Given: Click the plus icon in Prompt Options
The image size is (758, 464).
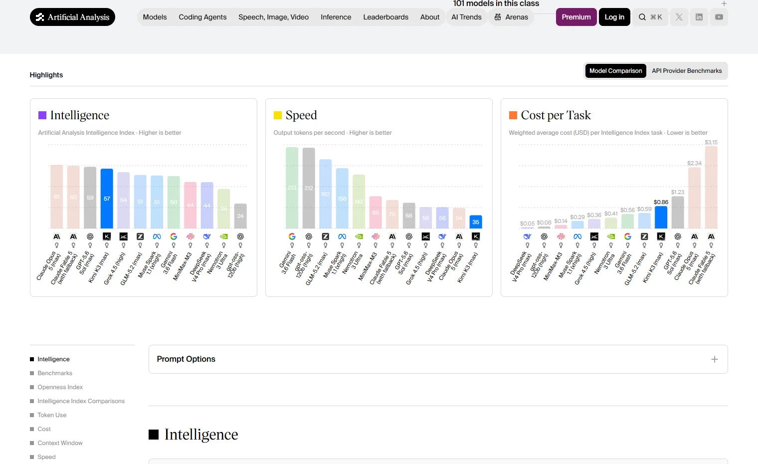Looking at the screenshot, I should [x=715, y=359].
